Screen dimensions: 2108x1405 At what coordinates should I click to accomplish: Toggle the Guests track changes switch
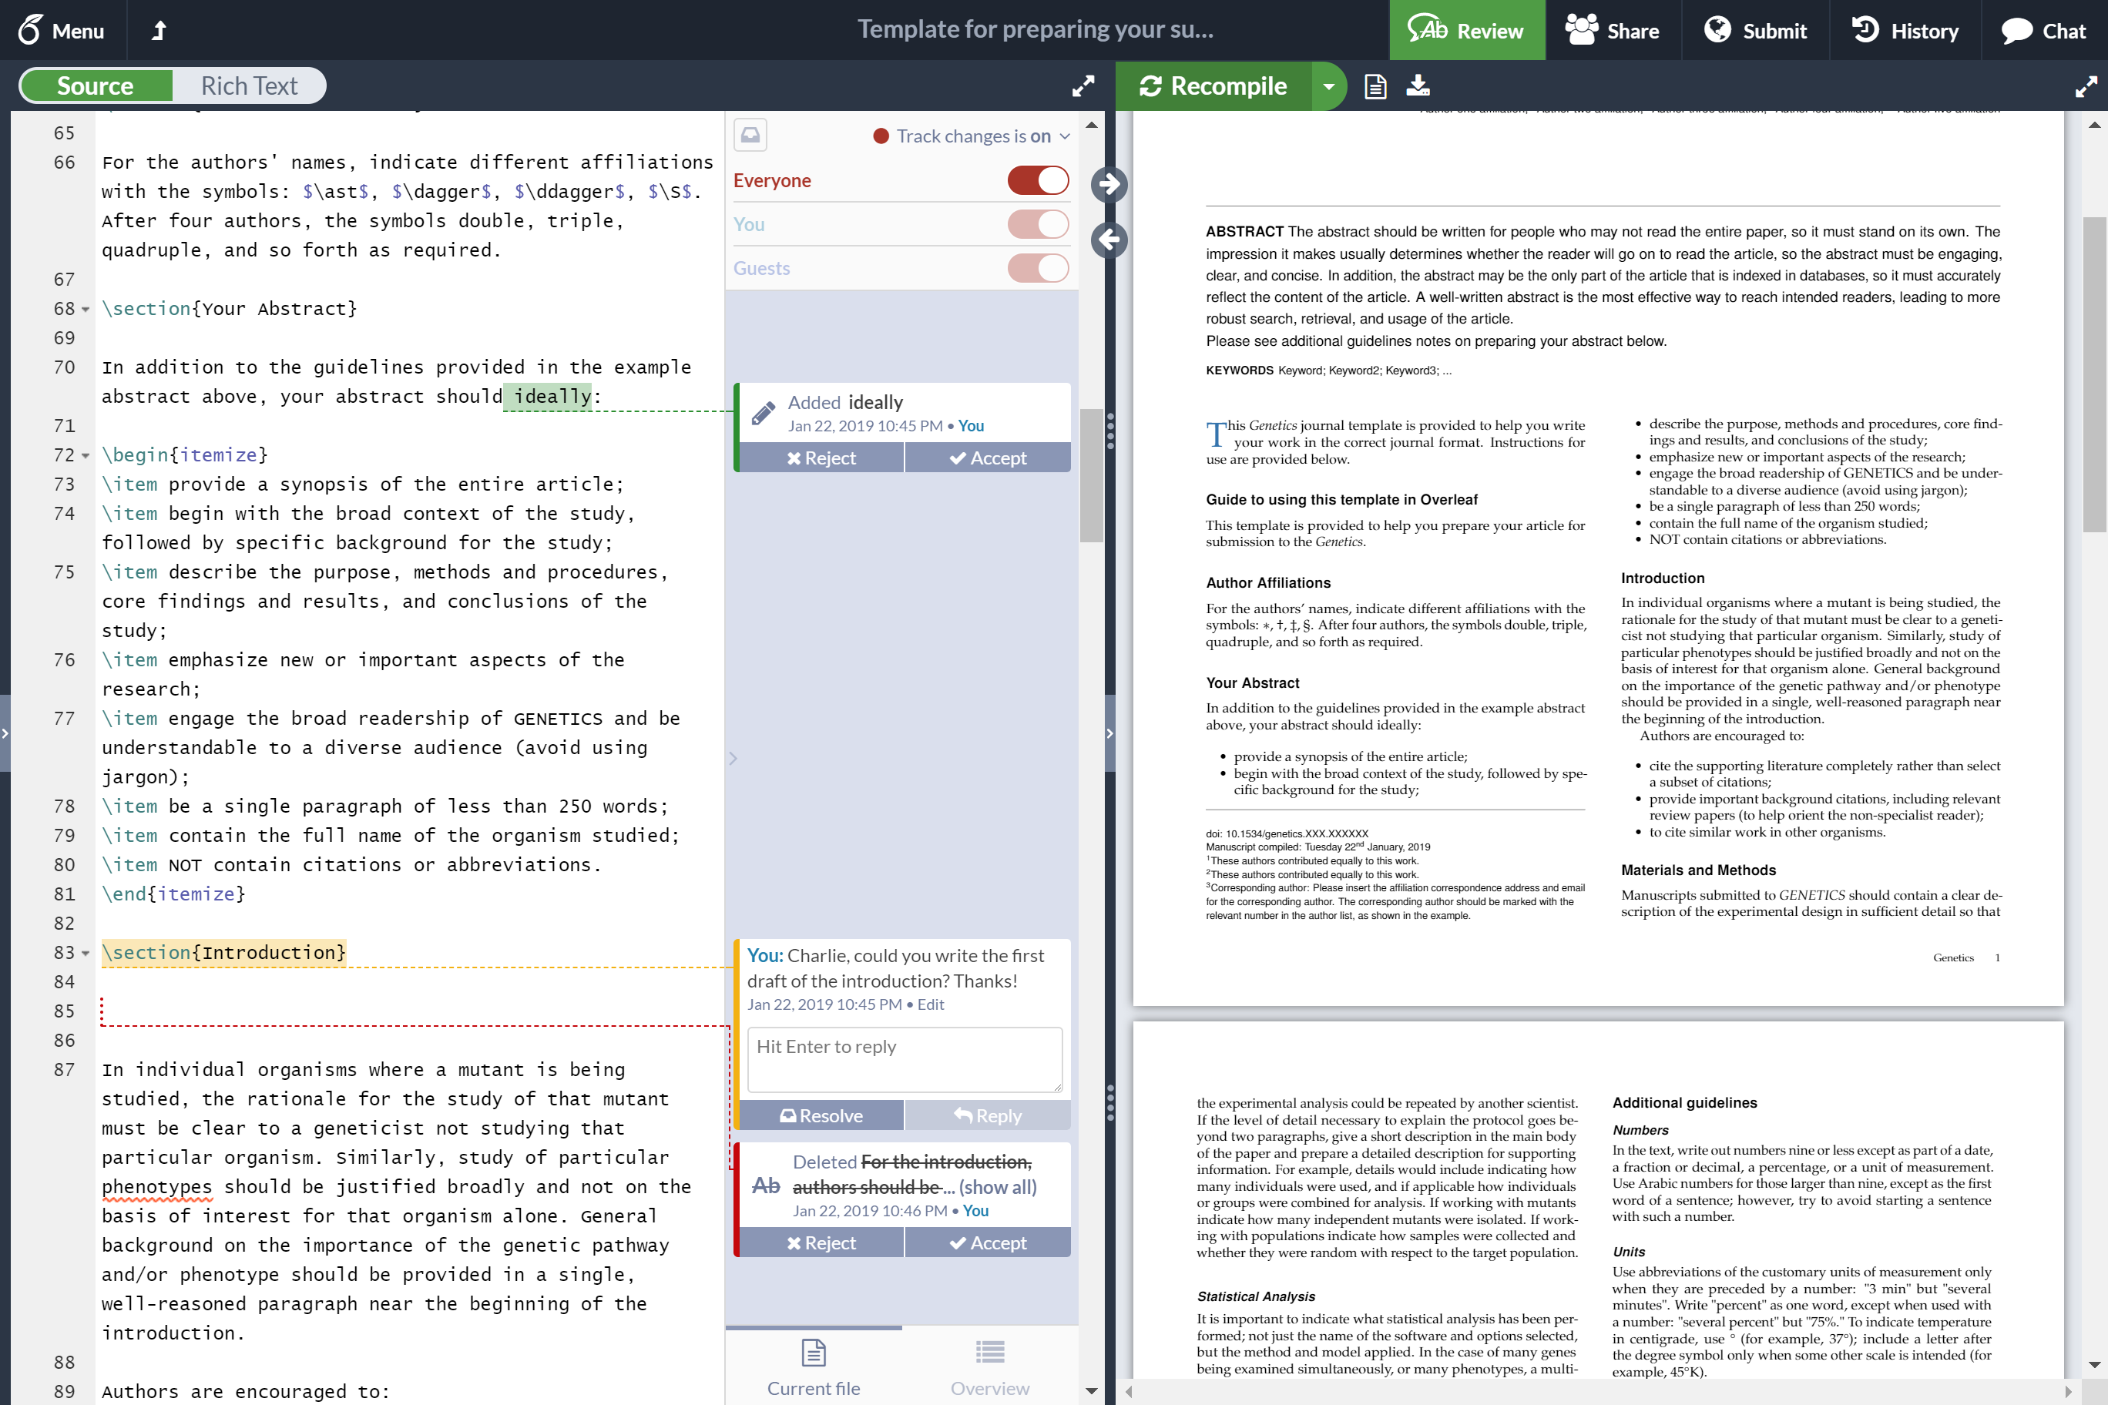[1040, 268]
